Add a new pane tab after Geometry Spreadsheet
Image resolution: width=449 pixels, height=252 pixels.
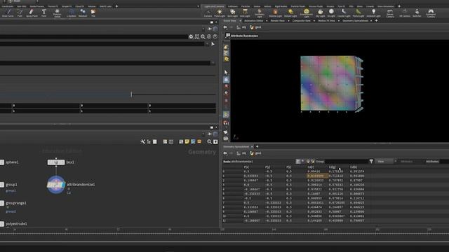376,21
